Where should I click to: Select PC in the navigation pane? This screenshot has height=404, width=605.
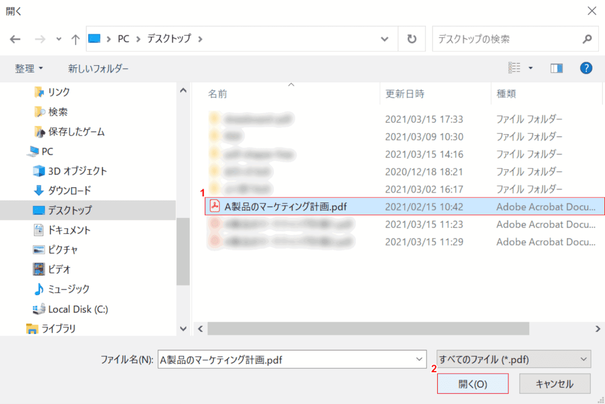point(40,151)
